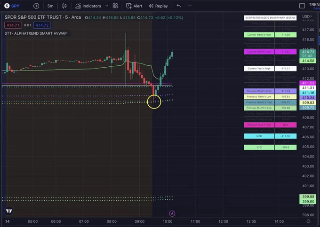Screen dimensions: 320x227
Task: Click the purple lightning bolt event marker
Action: click(x=172, y=213)
